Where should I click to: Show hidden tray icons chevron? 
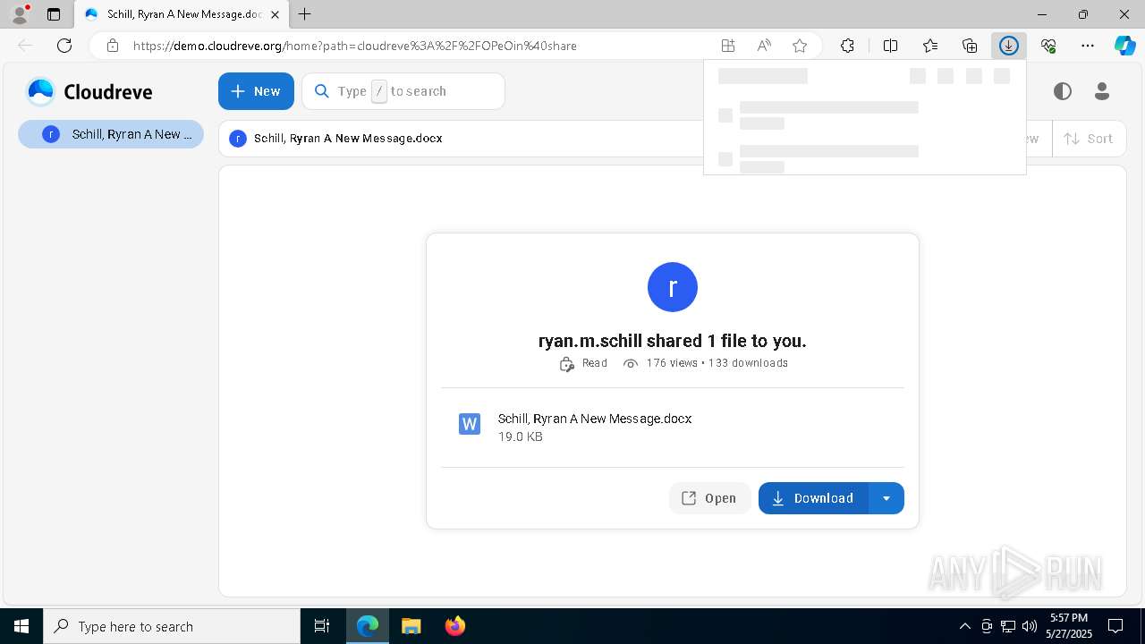point(964,626)
